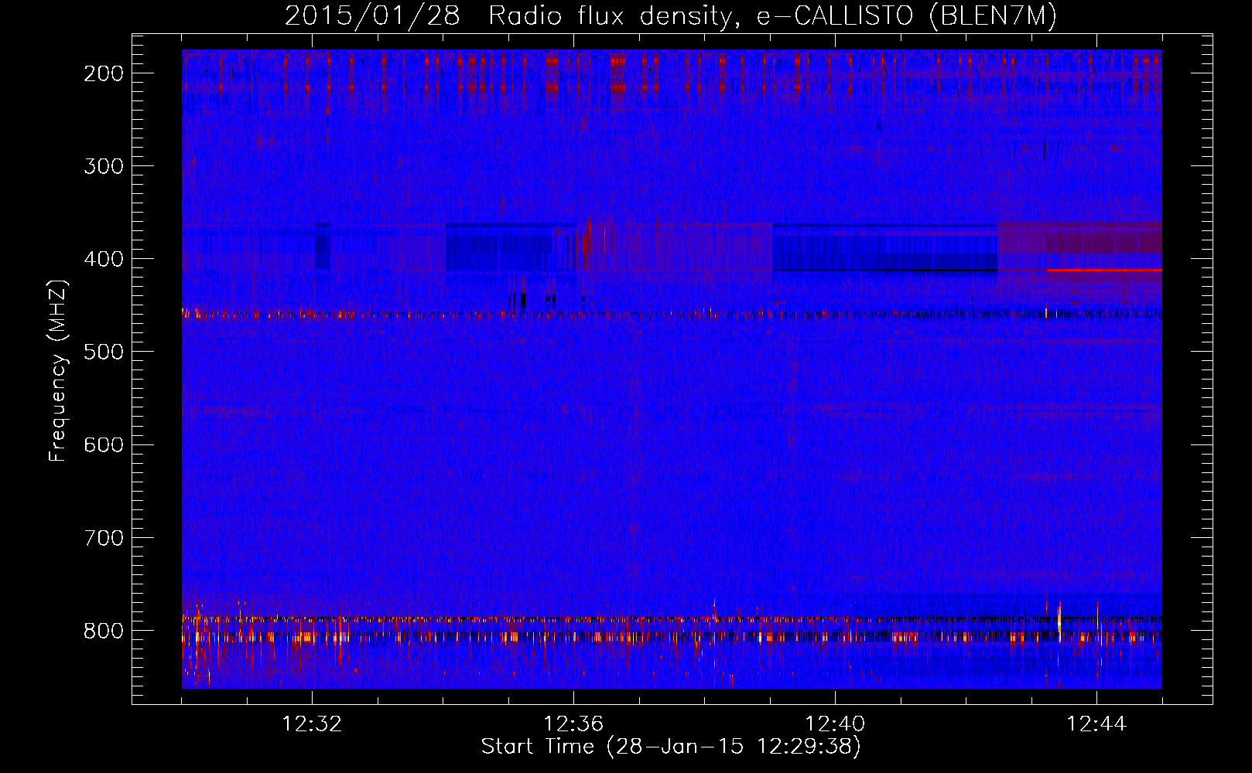Viewport: 1252px width, 773px height.
Task: Click the 600 frequency tick label
Action: tap(104, 444)
